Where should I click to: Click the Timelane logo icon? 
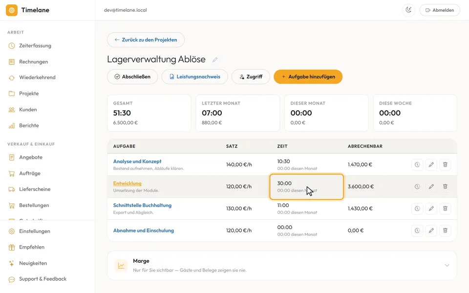pos(12,10)
